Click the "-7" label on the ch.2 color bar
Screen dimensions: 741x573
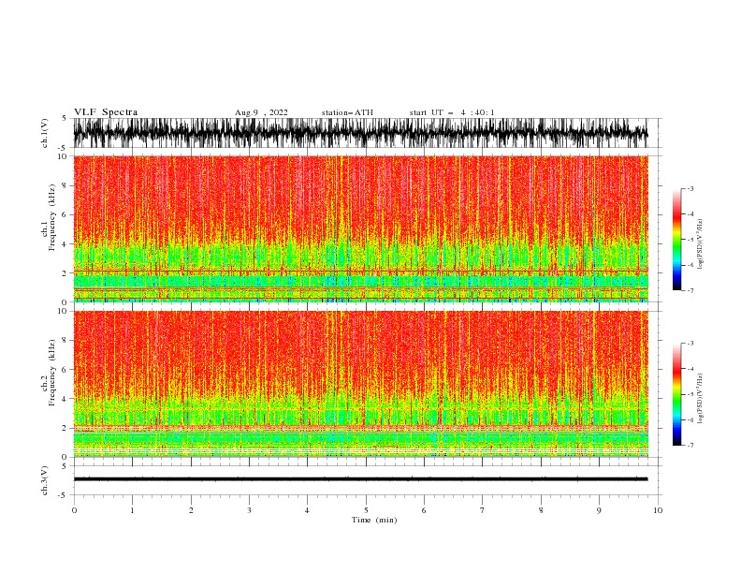click(x=690, y=446)
